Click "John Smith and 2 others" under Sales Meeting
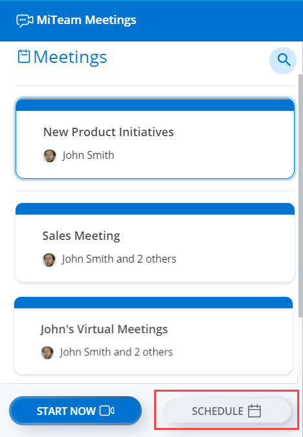Viewport: 303px width, 437px height. coord(119,259)
